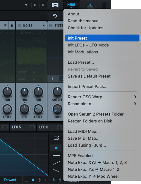Click the noise START value field
141x184 pixels.
34,73
